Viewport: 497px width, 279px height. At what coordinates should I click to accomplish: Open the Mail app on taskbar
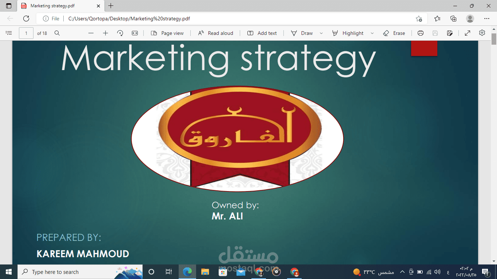240,272
